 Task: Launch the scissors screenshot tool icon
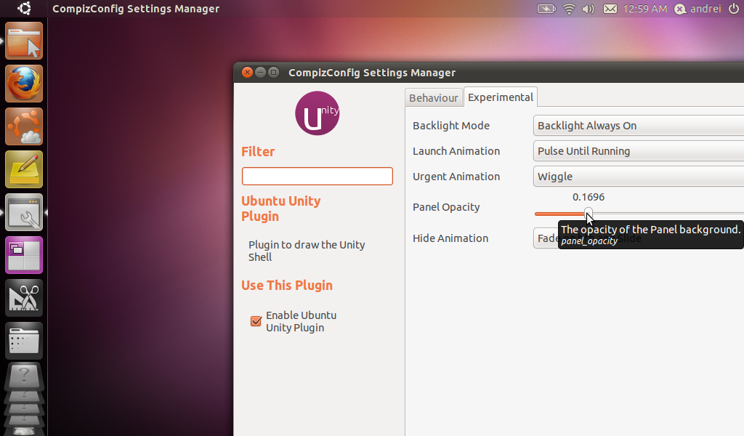(x=24, y=298)
